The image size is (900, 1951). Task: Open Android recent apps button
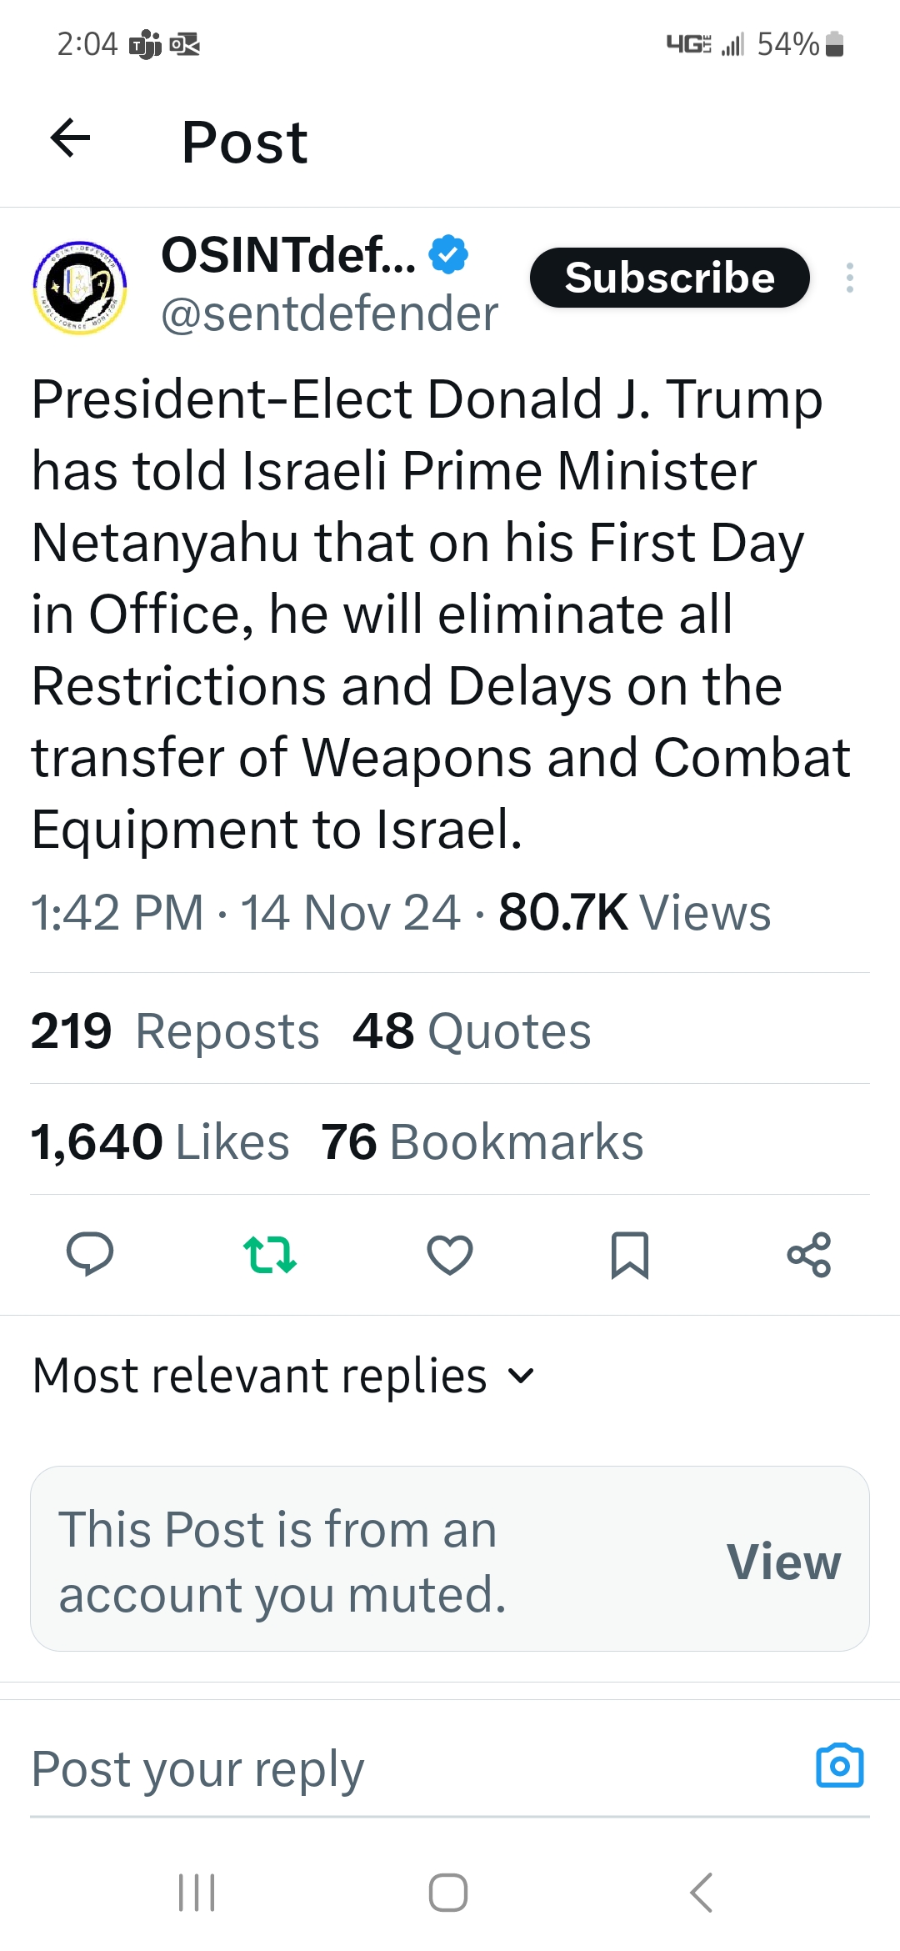click(x=197, y=1892)
